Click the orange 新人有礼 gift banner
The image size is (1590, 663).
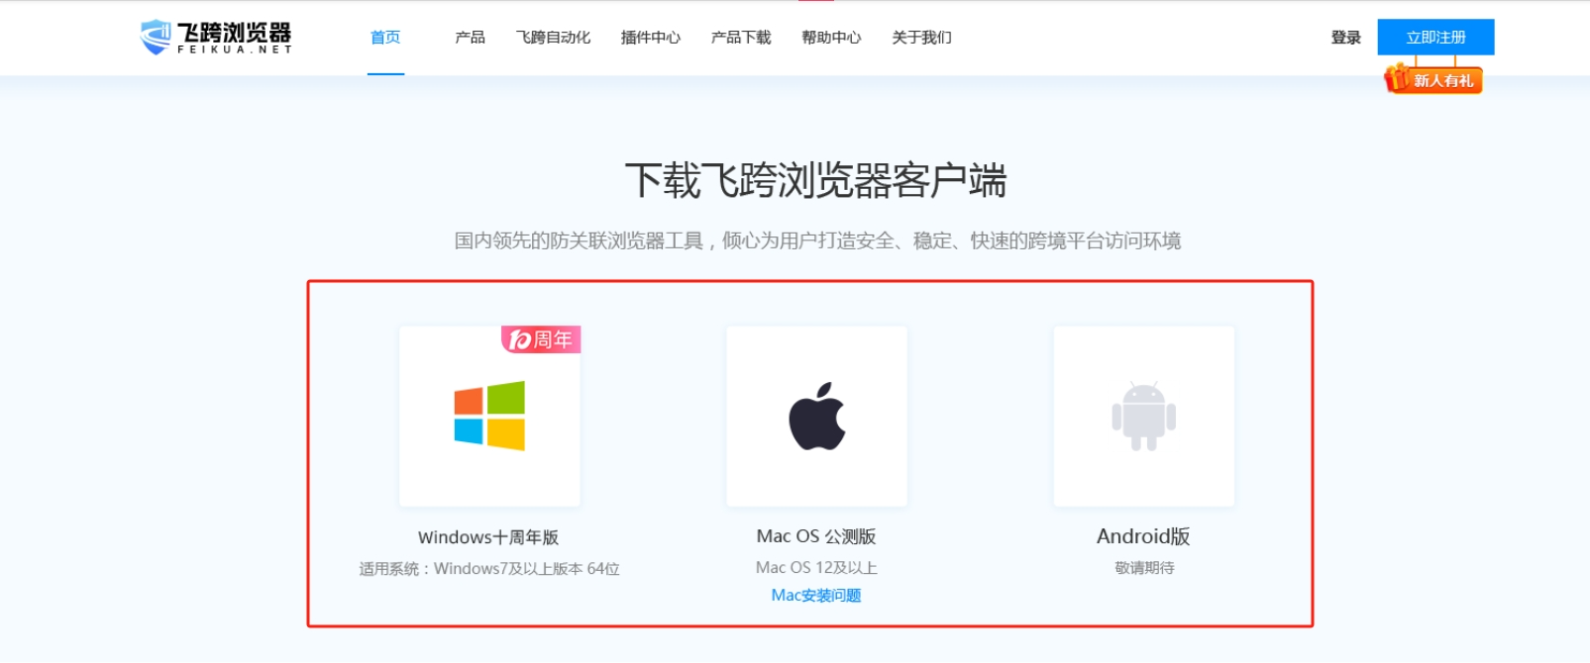[1433, 79]
